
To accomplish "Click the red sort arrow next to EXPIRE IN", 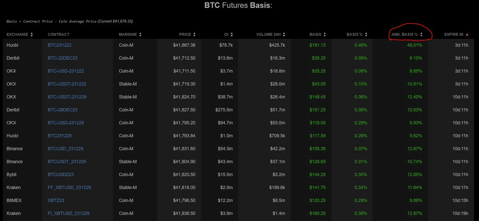I will [467, 35].
